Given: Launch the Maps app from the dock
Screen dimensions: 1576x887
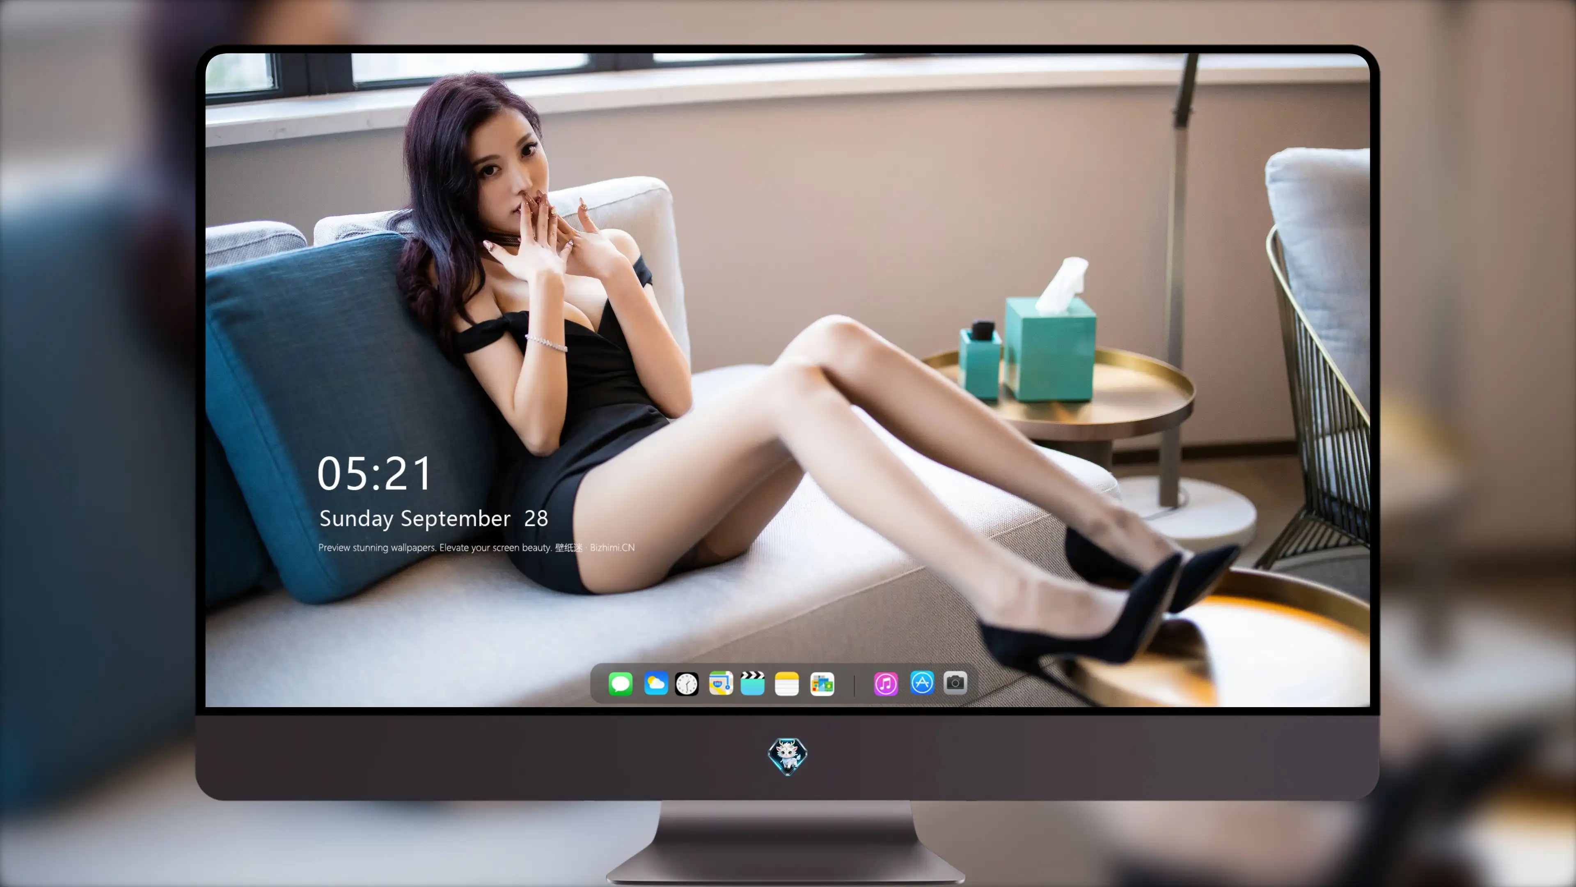Looking at the screenshot, I should pos(721,683).
